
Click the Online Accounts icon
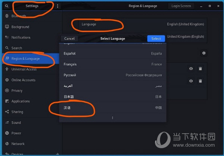[x=7, y=80]
